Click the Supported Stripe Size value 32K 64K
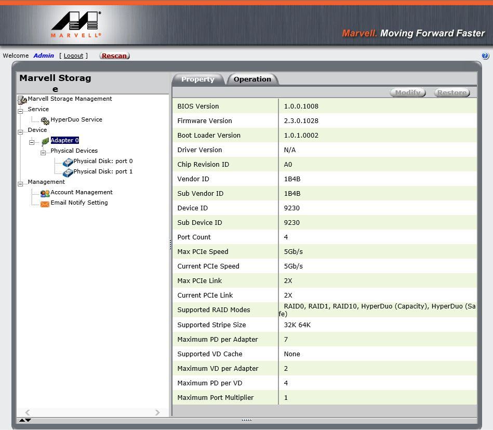 pos(298,325)
